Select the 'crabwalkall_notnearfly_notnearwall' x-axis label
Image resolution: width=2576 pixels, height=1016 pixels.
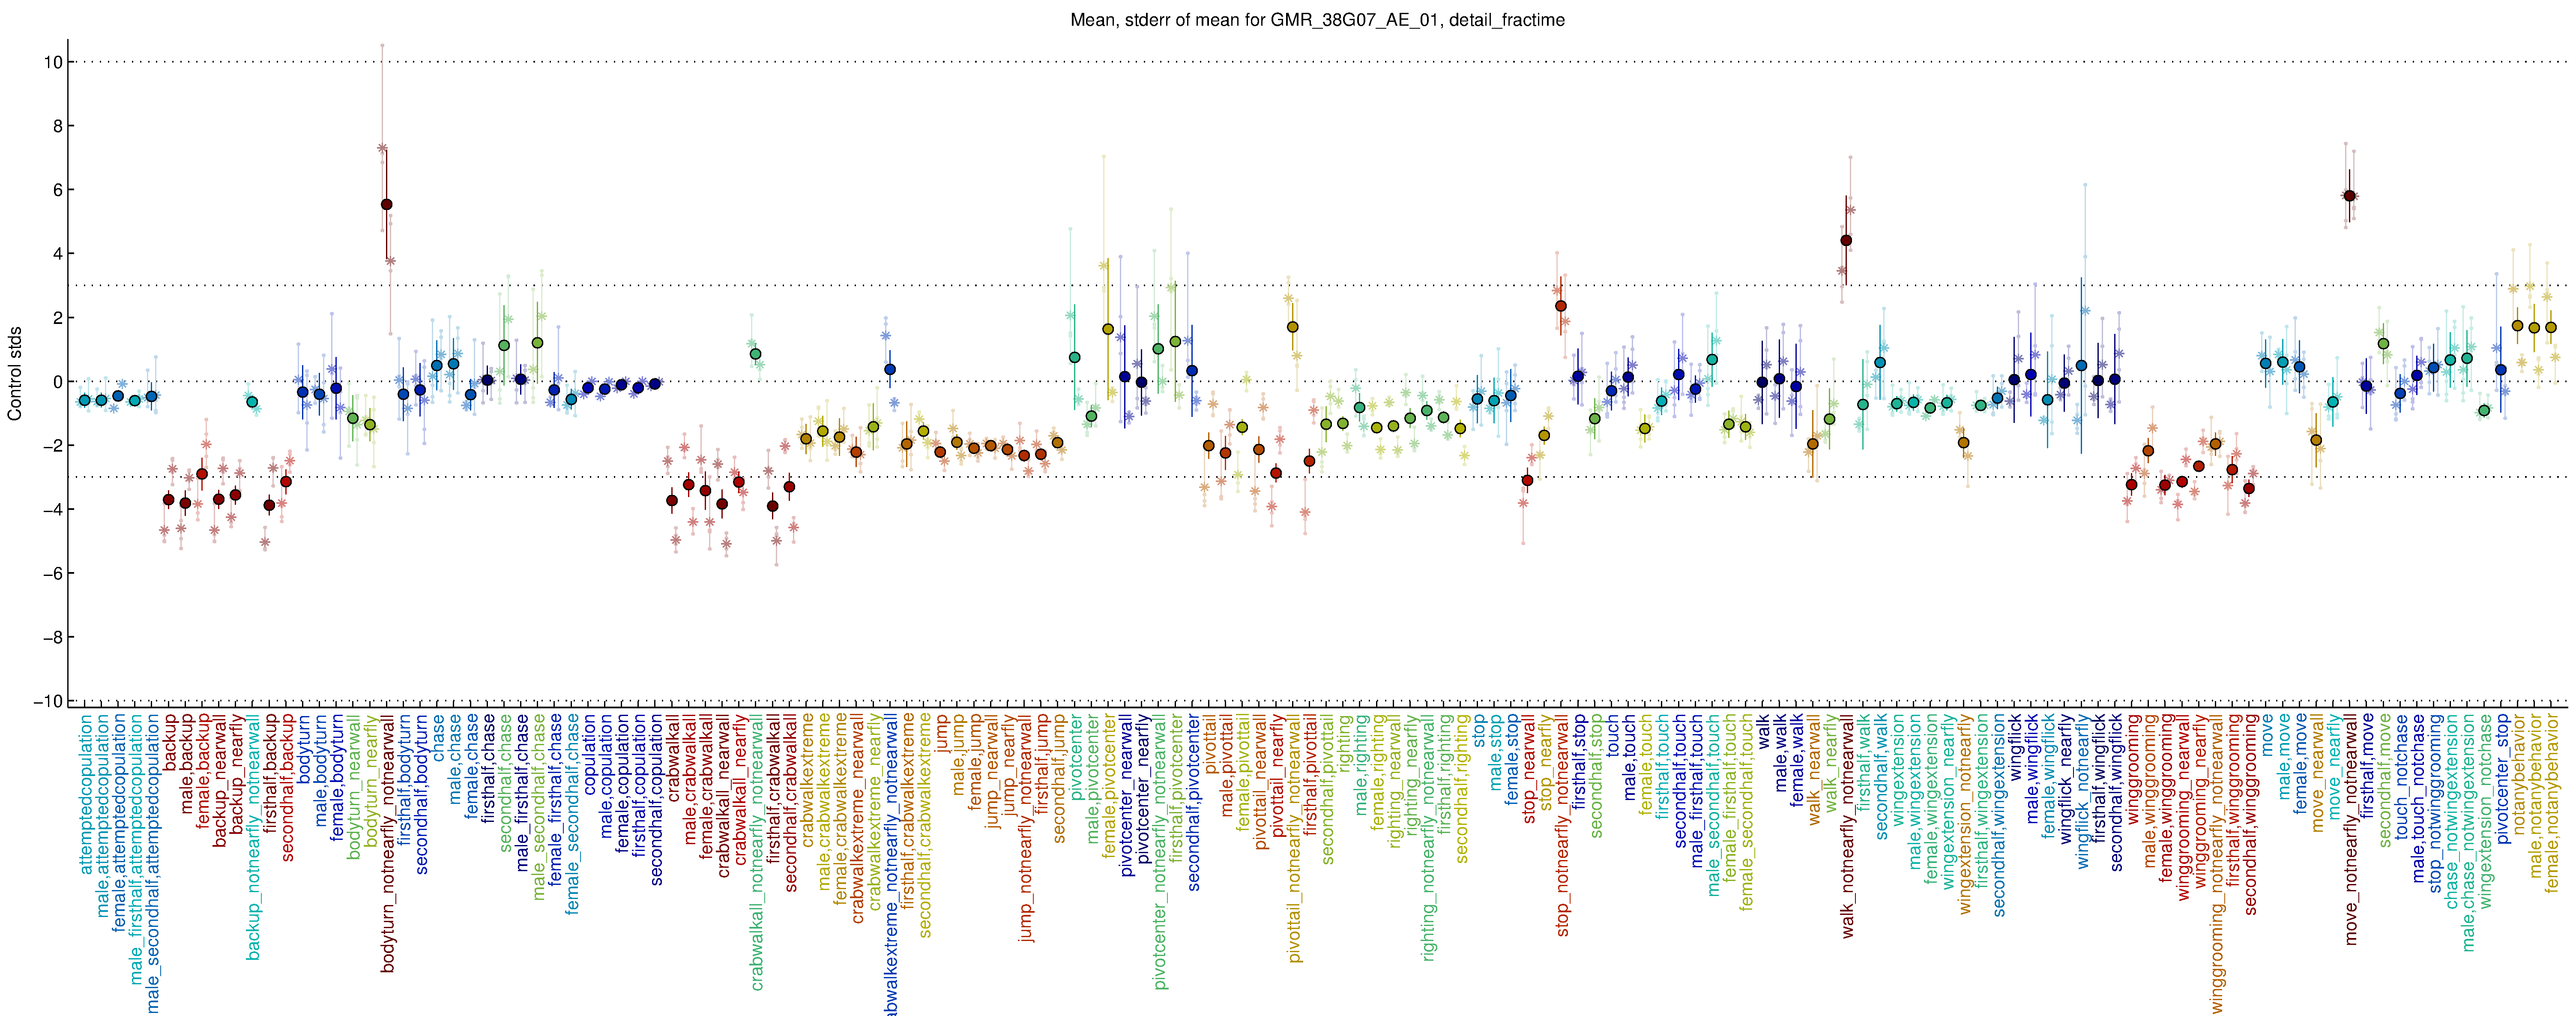(756, 852)
